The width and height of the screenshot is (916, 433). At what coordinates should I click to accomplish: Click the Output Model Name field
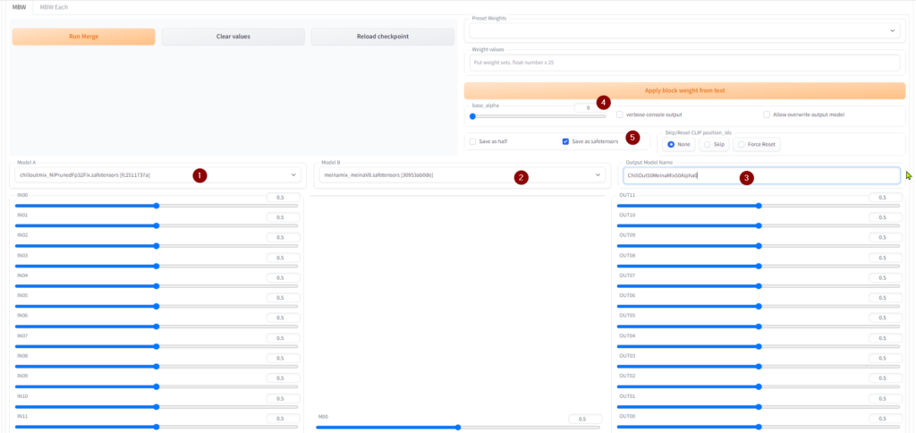tap(760, 175)
